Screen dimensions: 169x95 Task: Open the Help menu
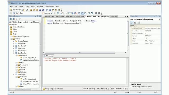pyautogui.click(x=57, y=6)
